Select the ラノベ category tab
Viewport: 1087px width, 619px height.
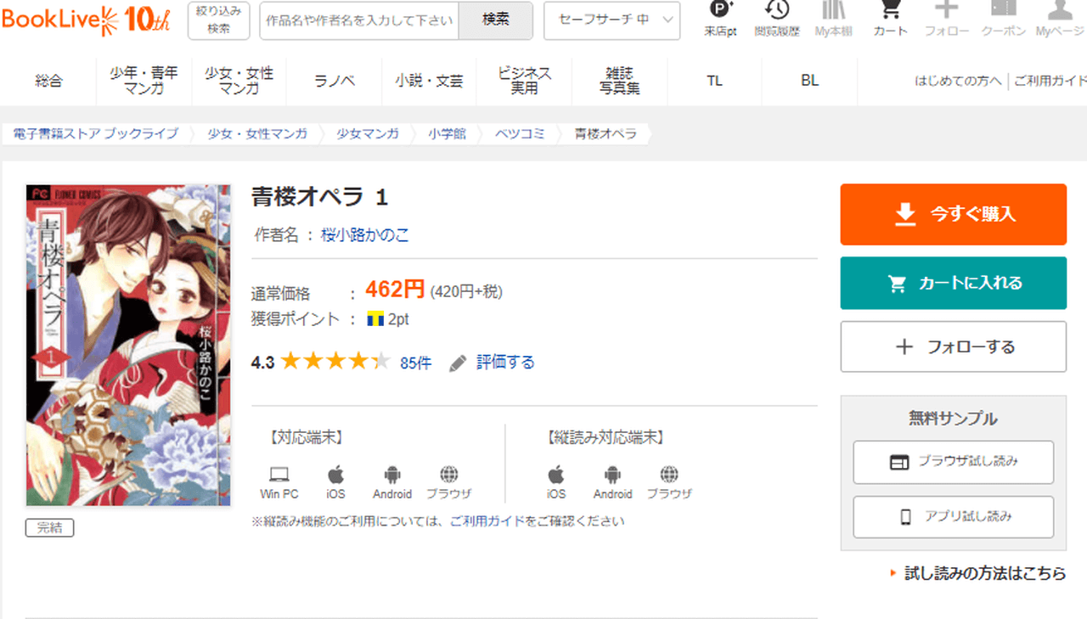pos(335,81)
